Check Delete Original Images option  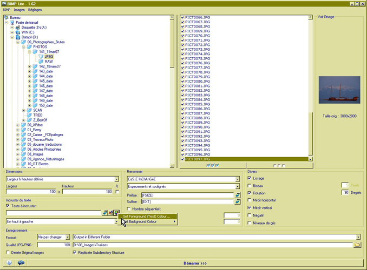(x=8, y=252)
